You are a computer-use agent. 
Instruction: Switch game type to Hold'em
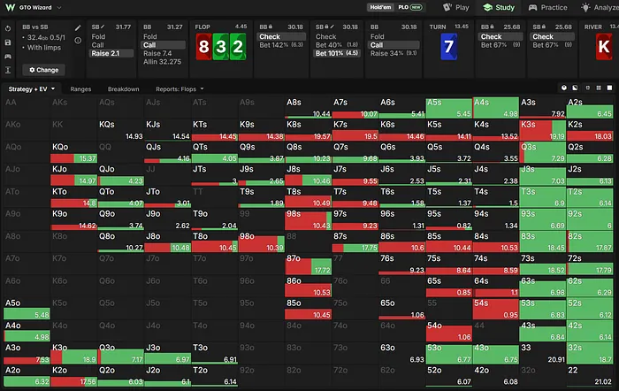[380, 7]
